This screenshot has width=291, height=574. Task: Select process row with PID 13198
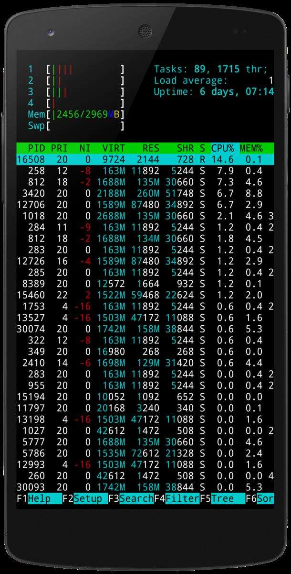click(145, 419)
